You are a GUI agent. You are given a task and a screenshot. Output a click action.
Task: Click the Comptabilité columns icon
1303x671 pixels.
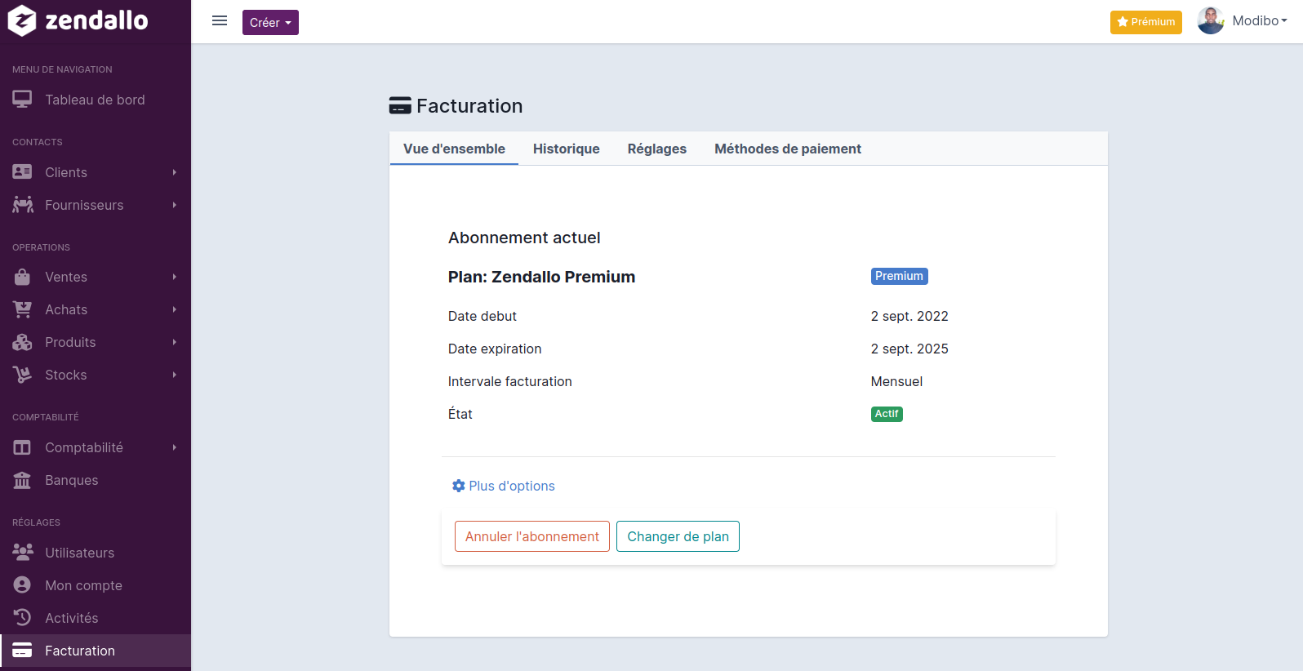coord(22,447)
